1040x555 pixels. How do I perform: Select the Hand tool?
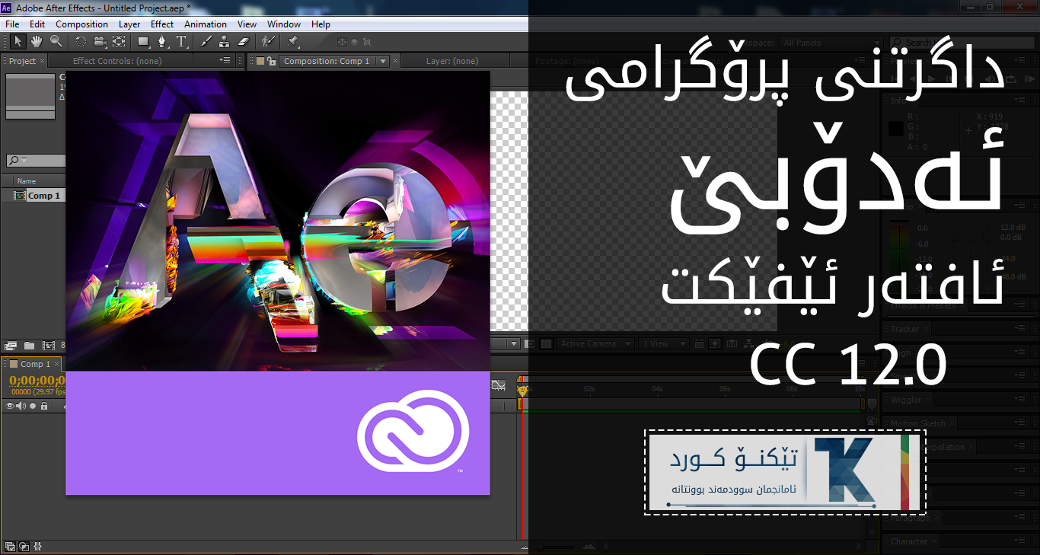[x=37, y=41]
